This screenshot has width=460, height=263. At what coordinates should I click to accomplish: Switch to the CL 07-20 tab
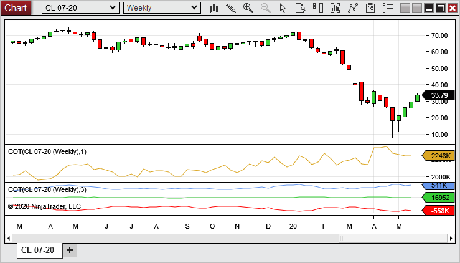point(37,250)
